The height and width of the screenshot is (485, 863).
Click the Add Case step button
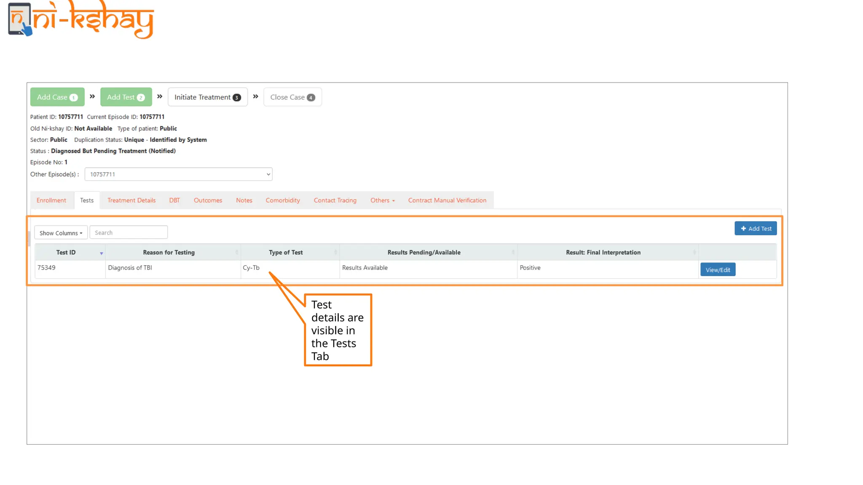[x=57, y=97]
